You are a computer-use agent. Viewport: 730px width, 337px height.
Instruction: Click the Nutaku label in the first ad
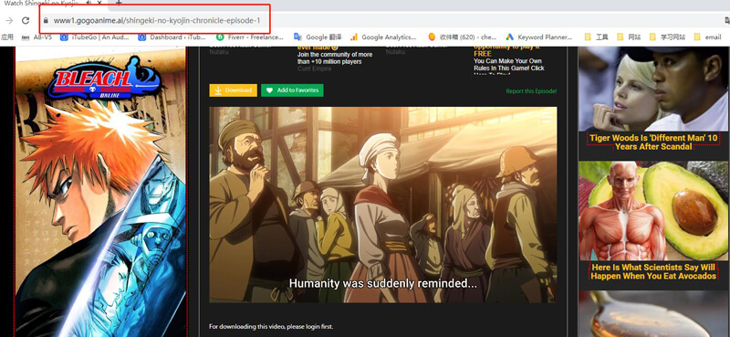pyautogui.click(x=219, y=52)
